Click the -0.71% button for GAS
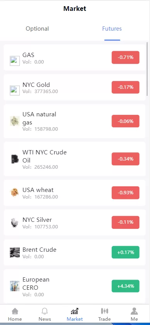Screen dimensions: 150x325 click(126, 57)
